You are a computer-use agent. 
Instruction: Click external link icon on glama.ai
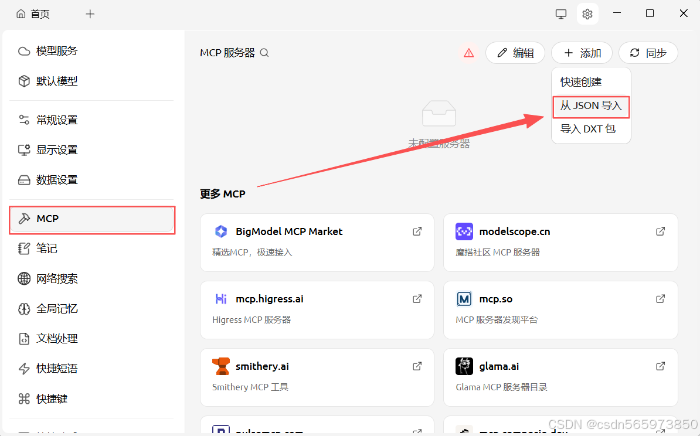pyautogui.click(x=660, y=366)
